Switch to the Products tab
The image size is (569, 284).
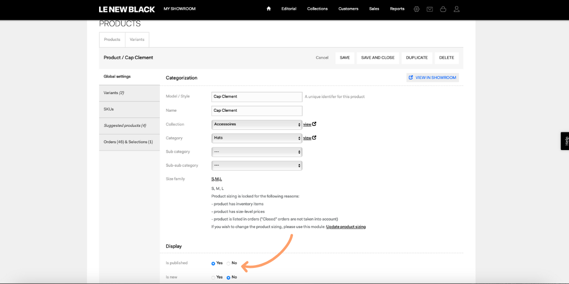tap(112, 40)
